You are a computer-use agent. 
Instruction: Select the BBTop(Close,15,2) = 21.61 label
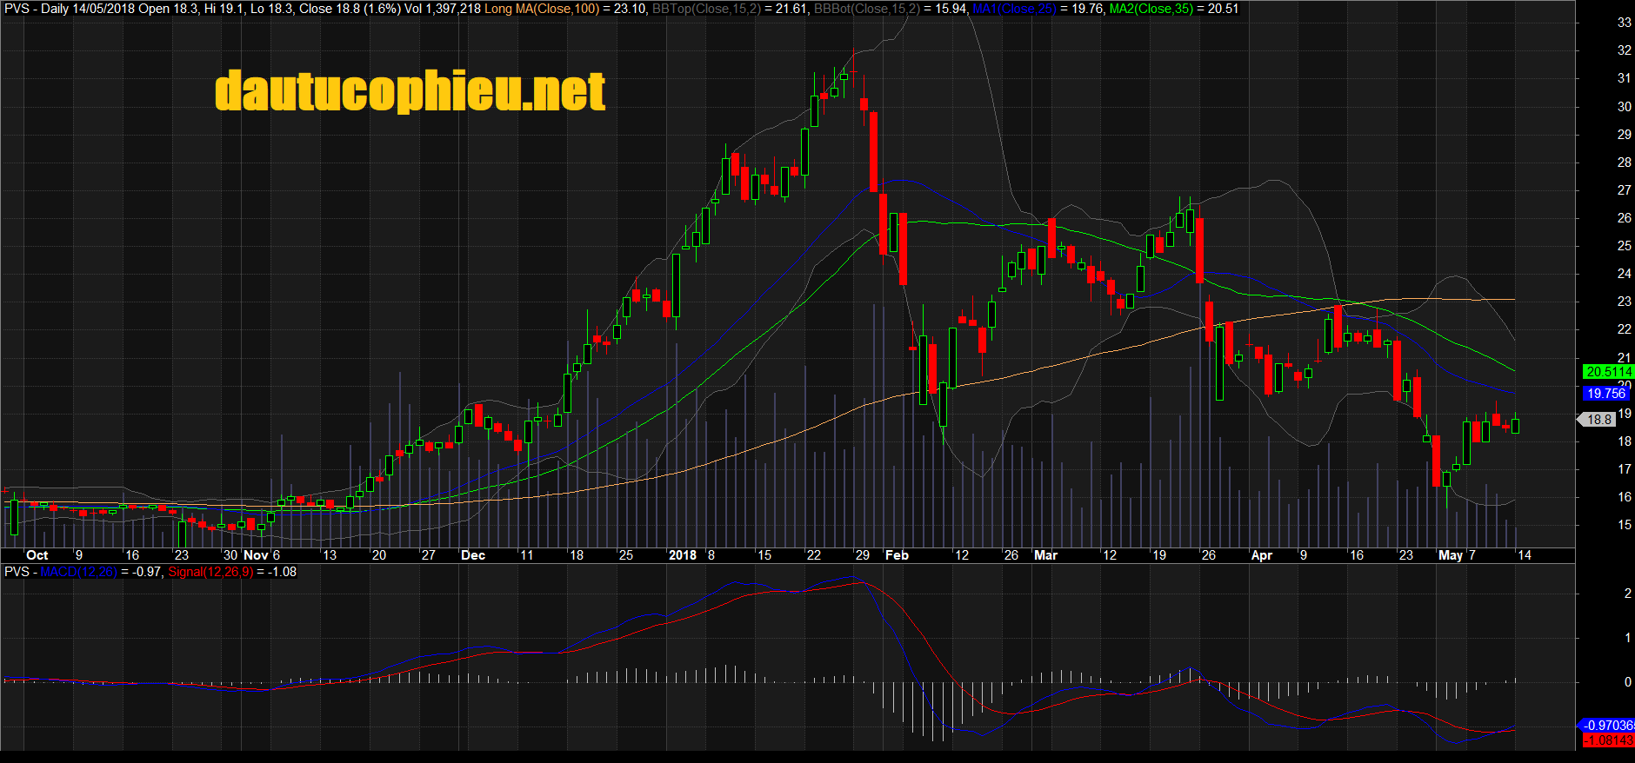(x=730, y=9)
